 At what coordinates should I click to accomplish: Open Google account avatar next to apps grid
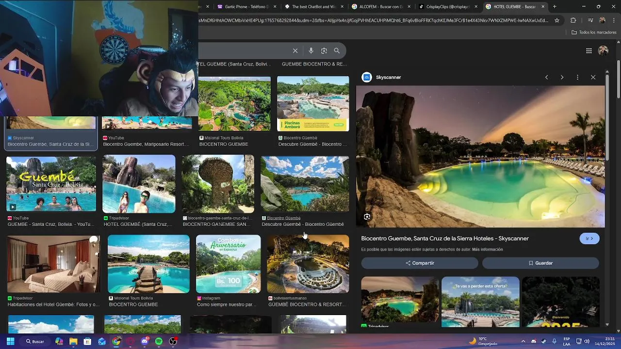pyautogui.click(x=603, y=50)
